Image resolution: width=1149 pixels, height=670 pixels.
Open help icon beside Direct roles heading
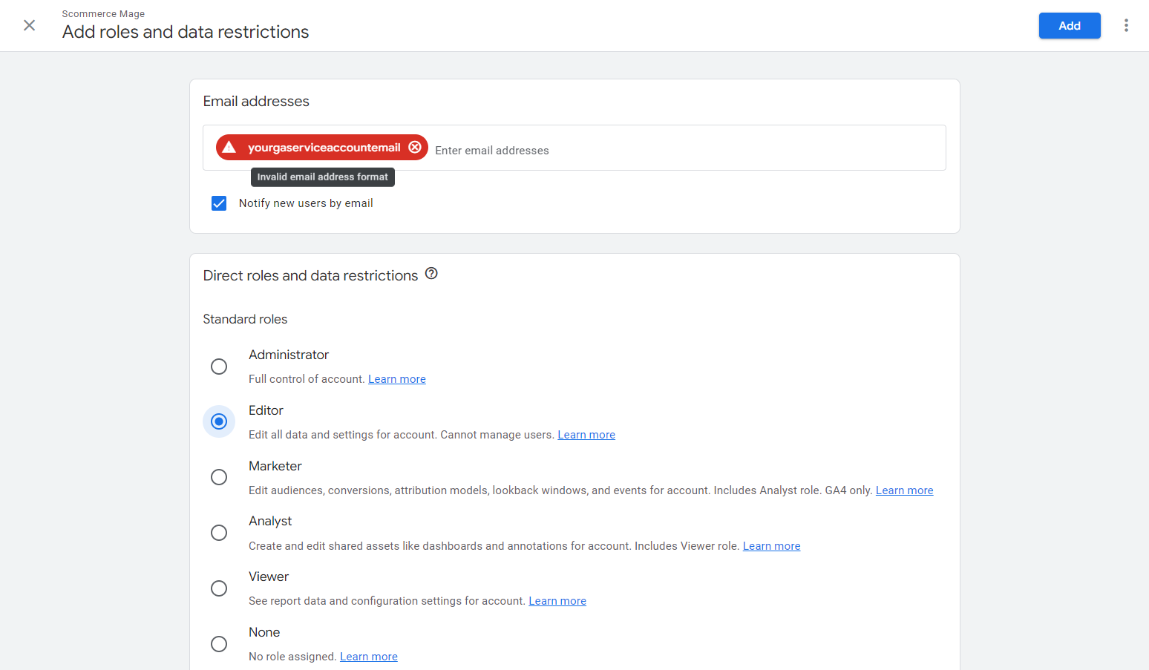point(431,274)
